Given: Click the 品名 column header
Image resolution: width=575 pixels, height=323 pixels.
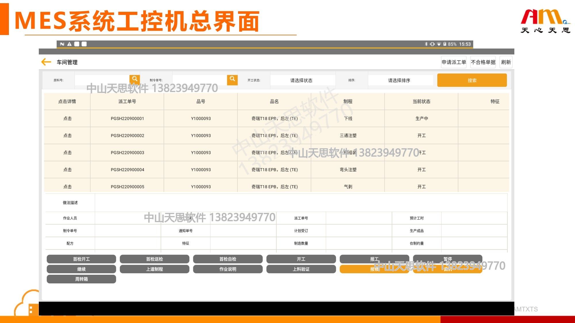Looking at the screenshot, I should coord(274,101).
